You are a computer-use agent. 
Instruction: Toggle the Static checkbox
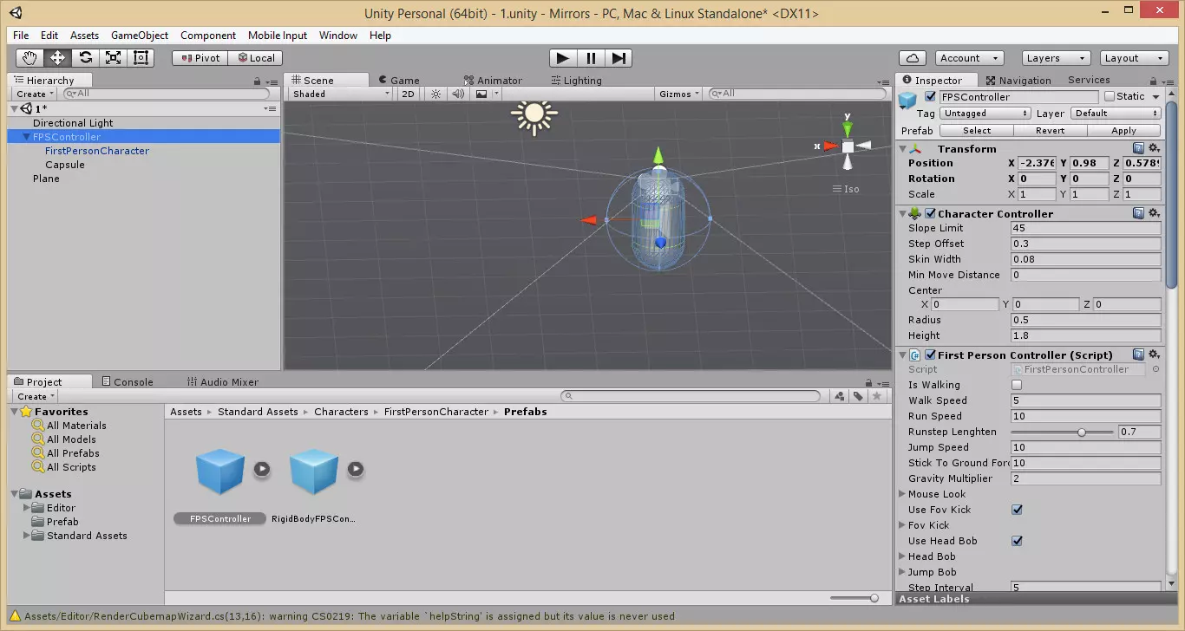[1109, 96]
